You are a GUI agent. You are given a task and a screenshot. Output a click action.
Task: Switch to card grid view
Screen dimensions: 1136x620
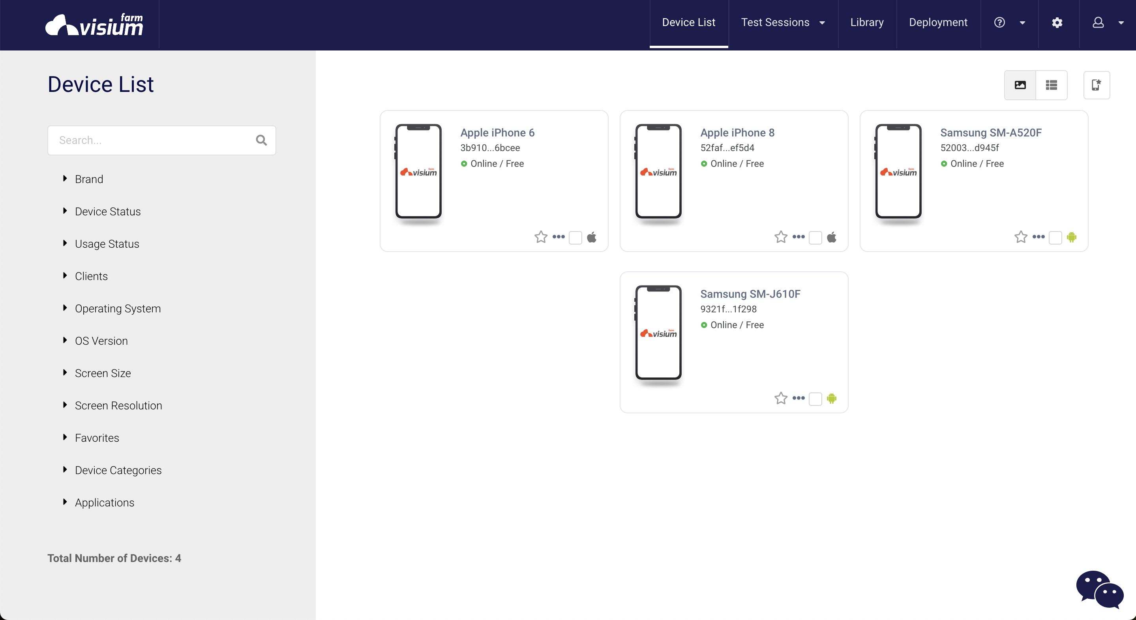tap(1020, 85)
